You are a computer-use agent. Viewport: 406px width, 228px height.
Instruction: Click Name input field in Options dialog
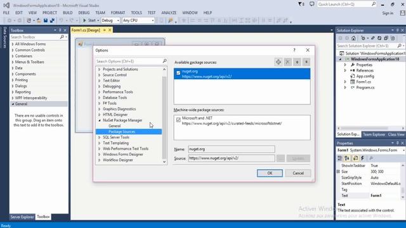point(232,149)
